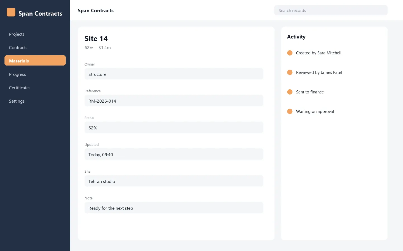Click the dot beside Reviewed by James Patel
The height and width of the screenshot is (251, 403).
(x=290, y=73)
